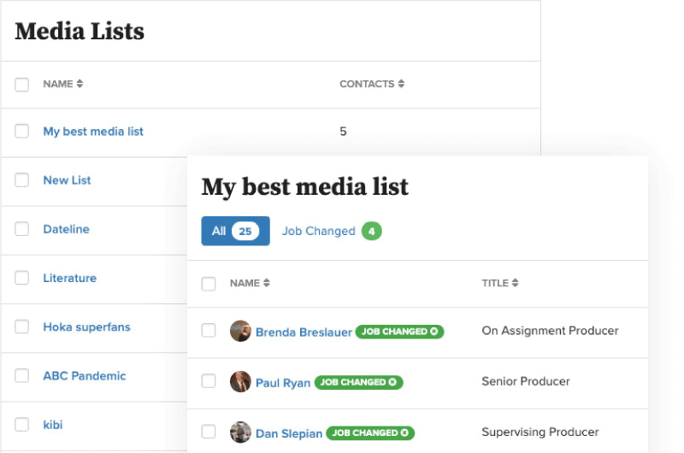Open the ABC Pandemic list
Image resolution: width=684 pixels, height=453 pixels.
[x=85, y=376]
